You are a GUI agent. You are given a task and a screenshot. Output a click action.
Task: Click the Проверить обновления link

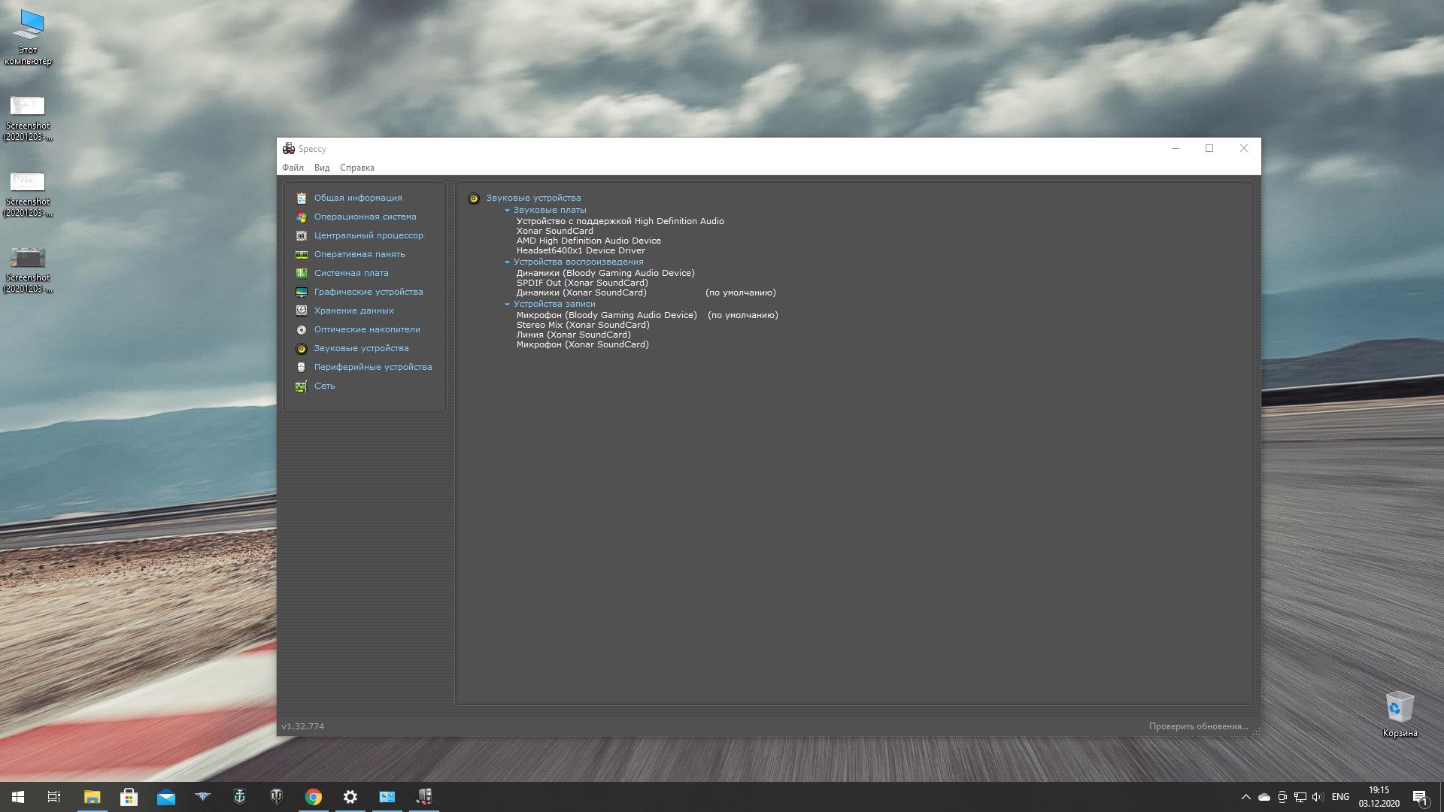[x=1198, y=726]
